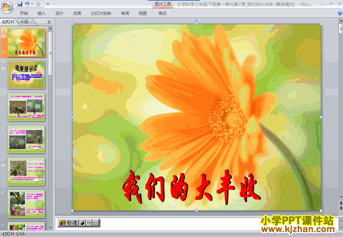Viewport: 343px width, 237px height.
Task: Click the animation star icon beside slide 2
Action: [x=3, y=69]
